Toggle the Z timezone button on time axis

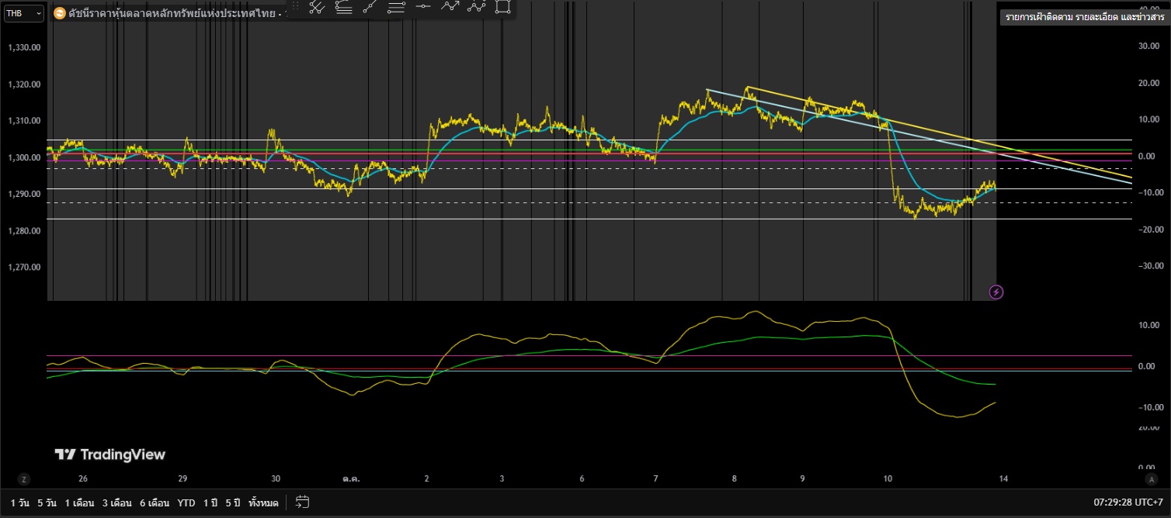click(x=24, y=479)
